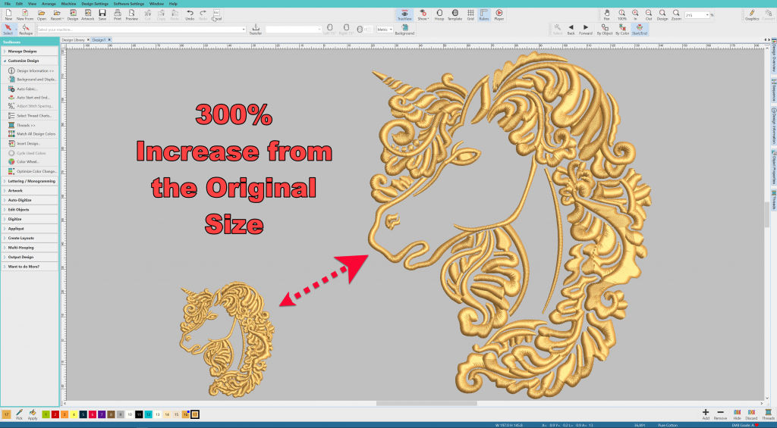Toggle TrueView display mode
This screenshot has width=777, height=428.
click(x=404, y=15)
